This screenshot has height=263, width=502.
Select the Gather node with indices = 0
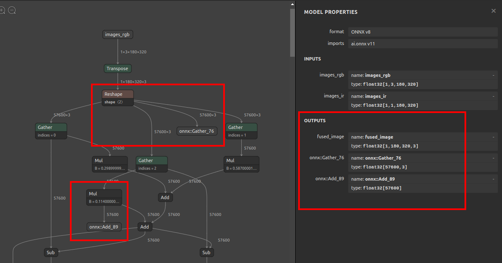point(51,131)
